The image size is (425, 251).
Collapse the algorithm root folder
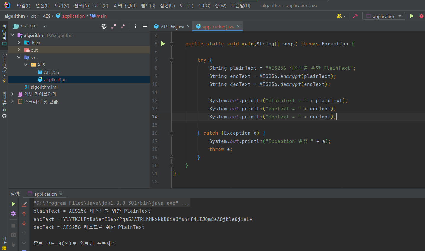tap(12, 35)
